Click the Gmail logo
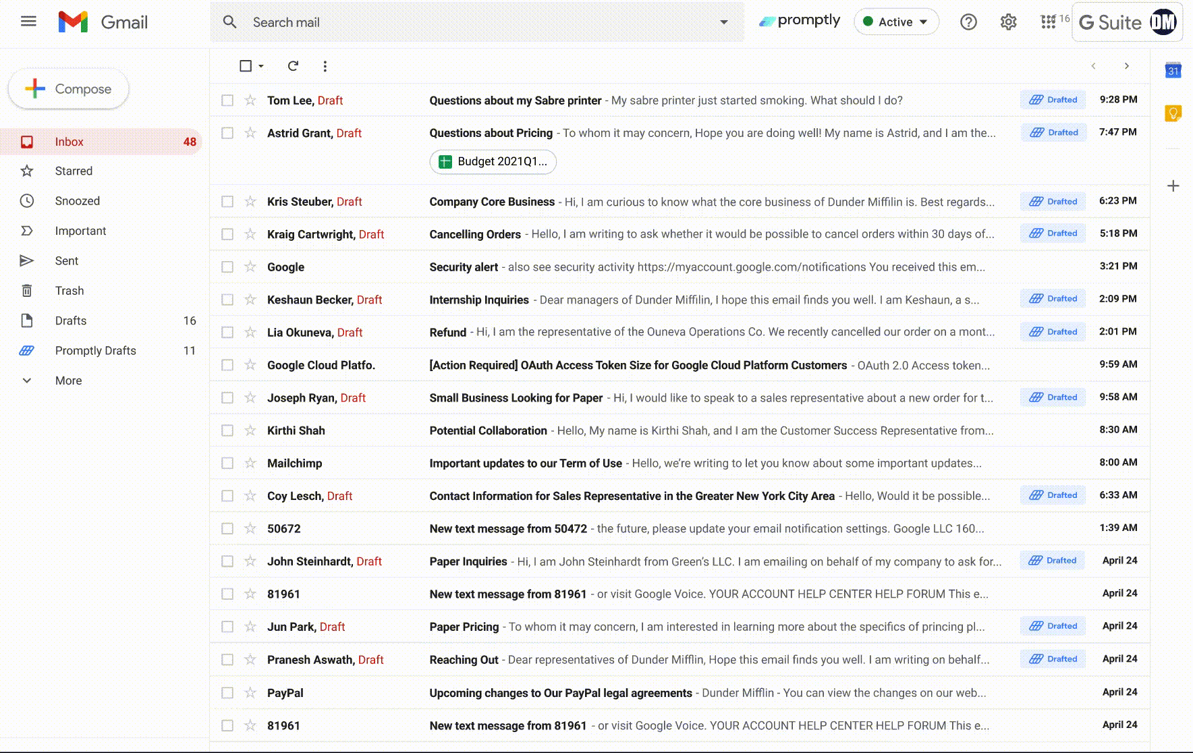This screenshot has height=753, width=1193. tap(103, 22)
